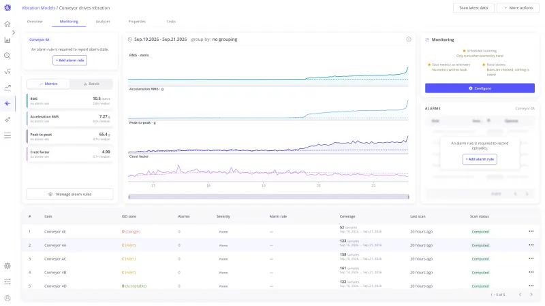The image size is (545, 306).
Task: Open the hamburger list sidebar icon
Action: point(7,135)
